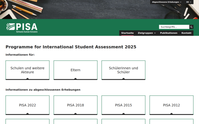The height and width of the screenshot is (124, 199).
Task: Focus the Suchbegriffe search field
Action: coord(174,27)
